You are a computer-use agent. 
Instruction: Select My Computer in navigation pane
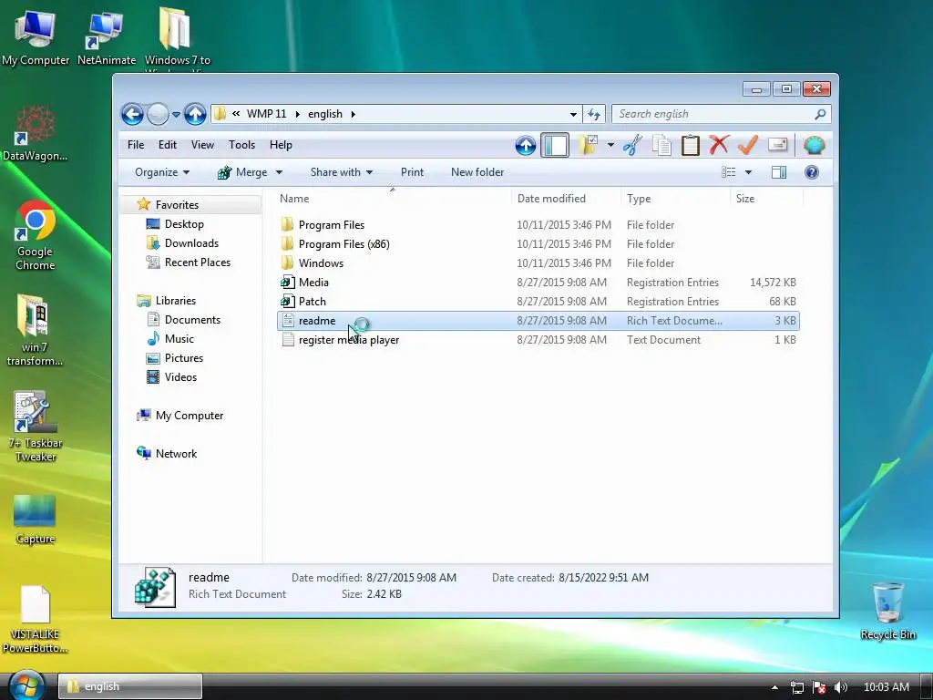pyautogui.click(x=190, y=416)
